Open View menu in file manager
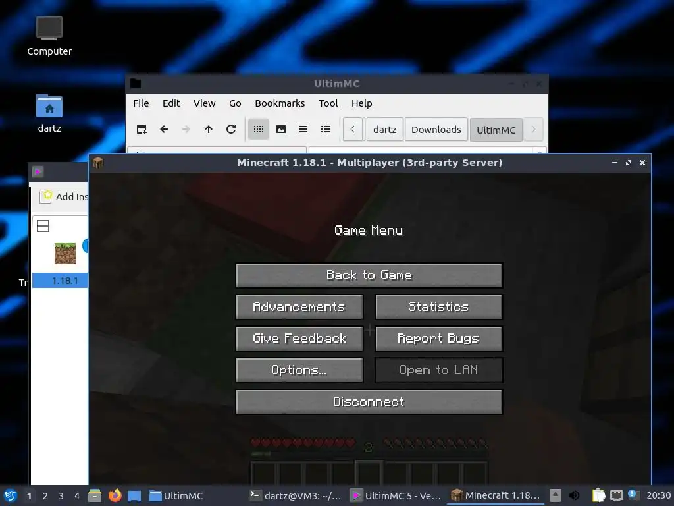 tap(204, 103)
